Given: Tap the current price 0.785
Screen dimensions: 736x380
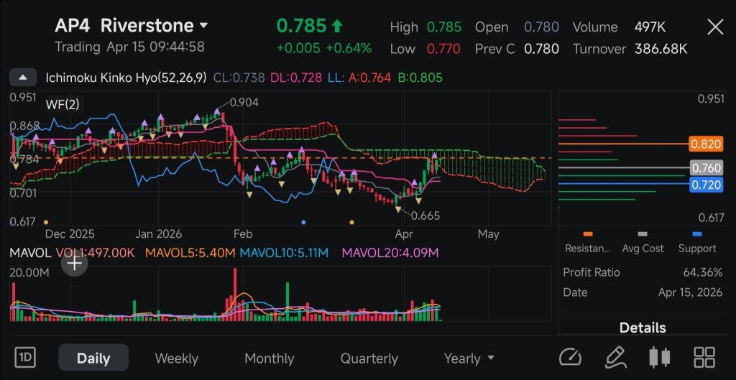Looking at the screenshot, I should click(301, 26).
